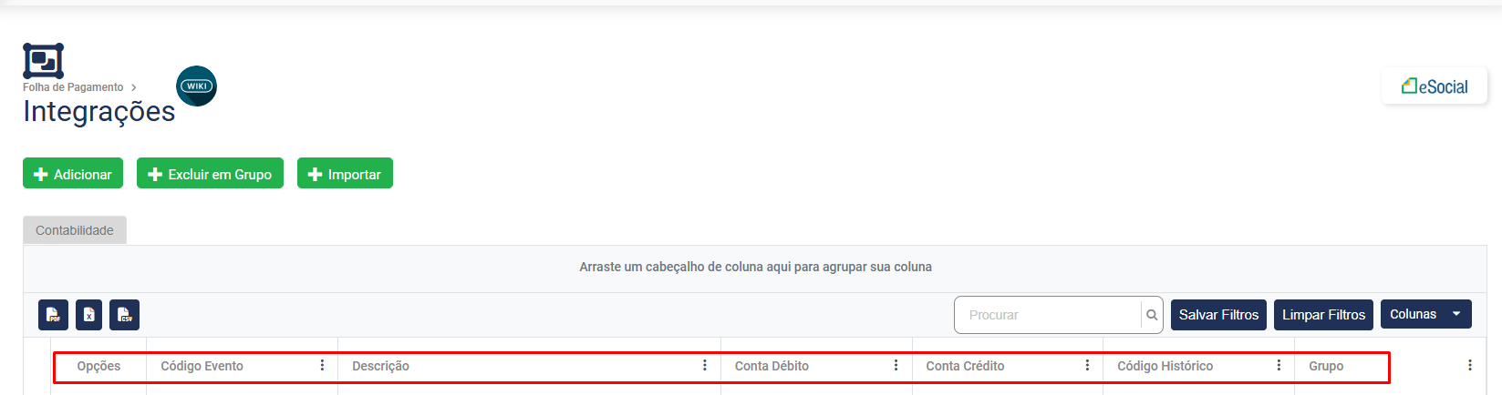Image resolution: width=1502 pixels, height=395 pixels.
Task: Focus the Procurar search field
Action: (x=1048, y=315)
